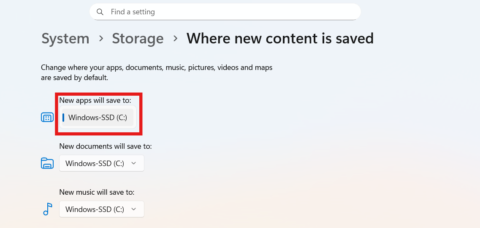Click the chevron right after Storage
Screen dimensions: 480x228
pos(175,38)
